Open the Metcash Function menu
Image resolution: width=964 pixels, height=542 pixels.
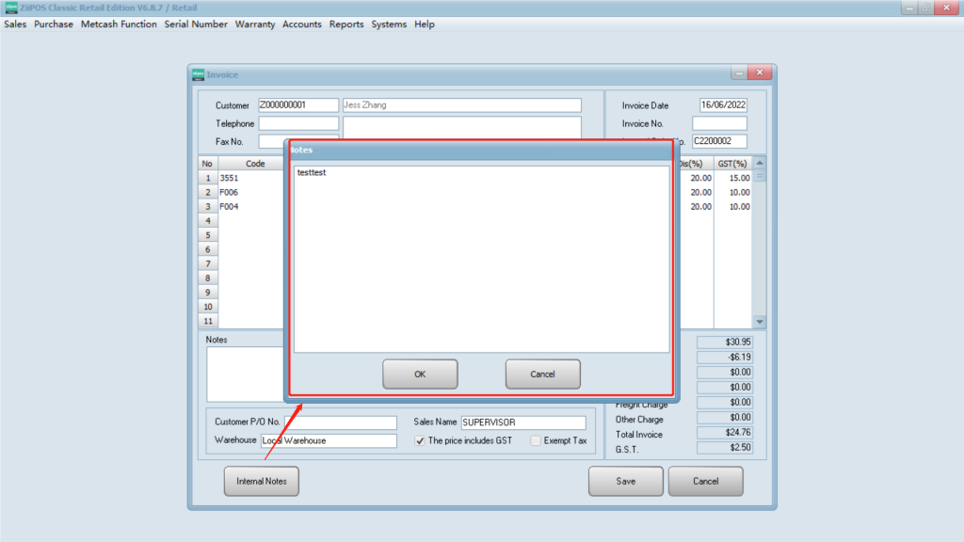coord(119,24)
